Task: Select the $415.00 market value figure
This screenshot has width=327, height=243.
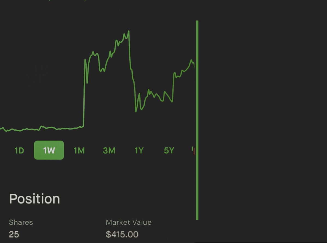Action: coord(122,234)
